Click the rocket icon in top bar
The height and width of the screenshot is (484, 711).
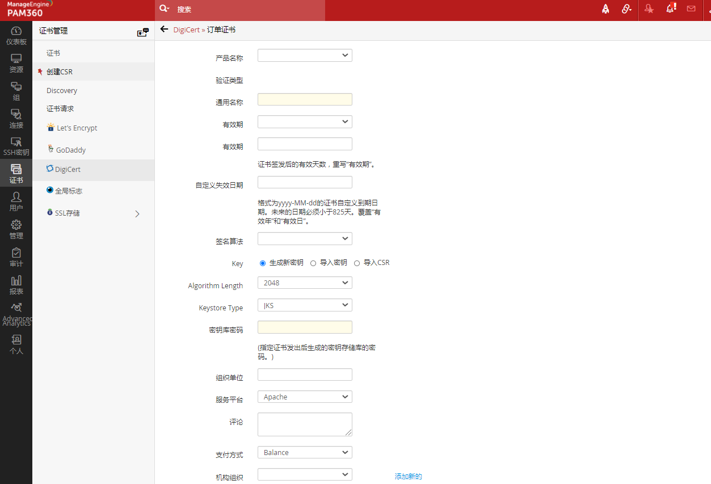click(x=605, y=9)
